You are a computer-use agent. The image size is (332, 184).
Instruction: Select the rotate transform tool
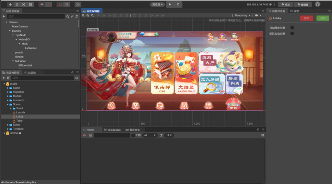click(17, 5)
